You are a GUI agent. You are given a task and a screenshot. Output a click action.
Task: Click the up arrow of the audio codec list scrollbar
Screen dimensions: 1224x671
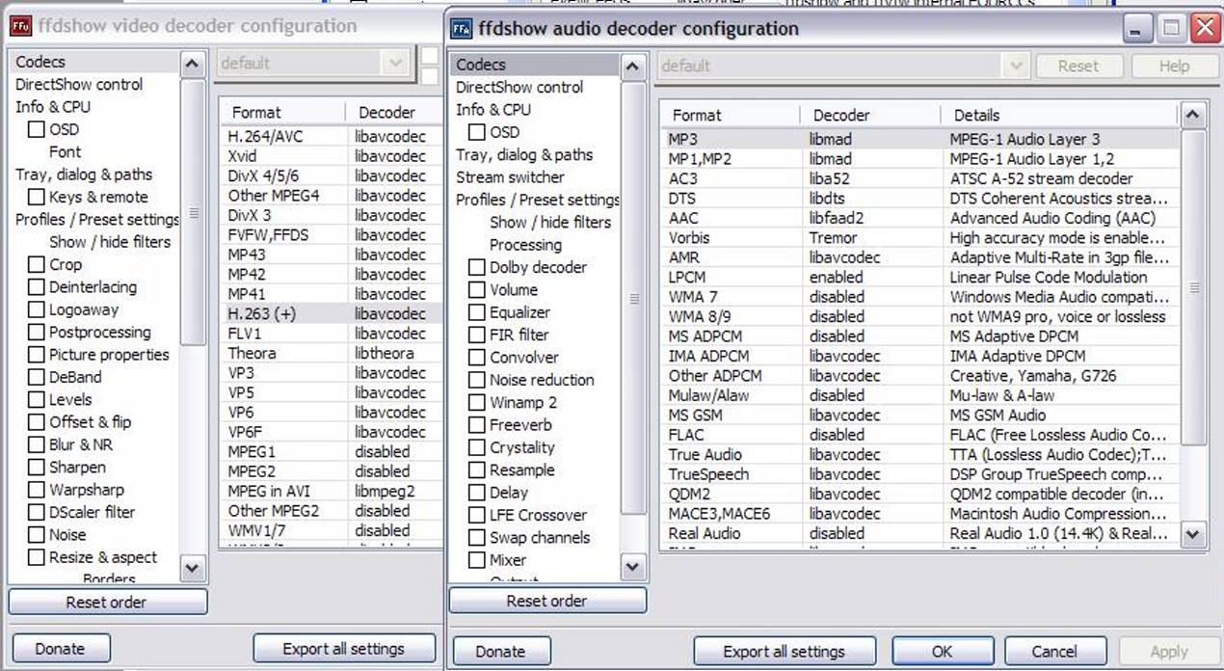(x=1193, y=116)
